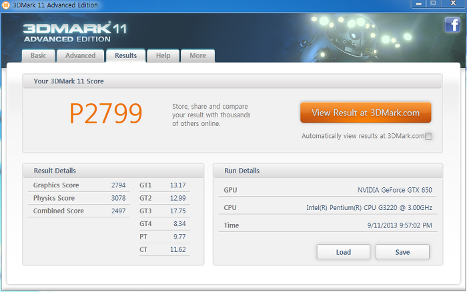Click the Load button
Image resolution: width=467 pixels, height=292 pixels.
344,252
